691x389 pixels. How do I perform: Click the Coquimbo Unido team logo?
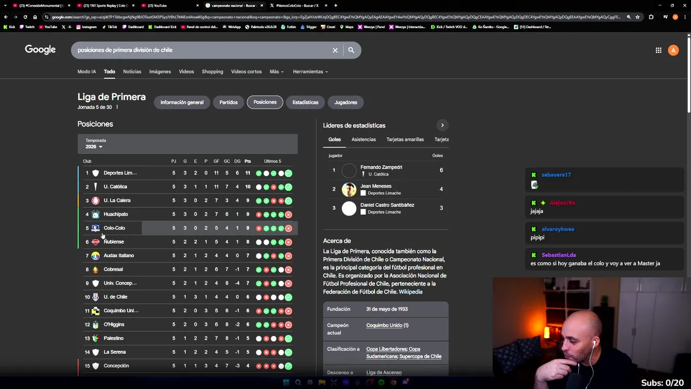click(96, 311)
